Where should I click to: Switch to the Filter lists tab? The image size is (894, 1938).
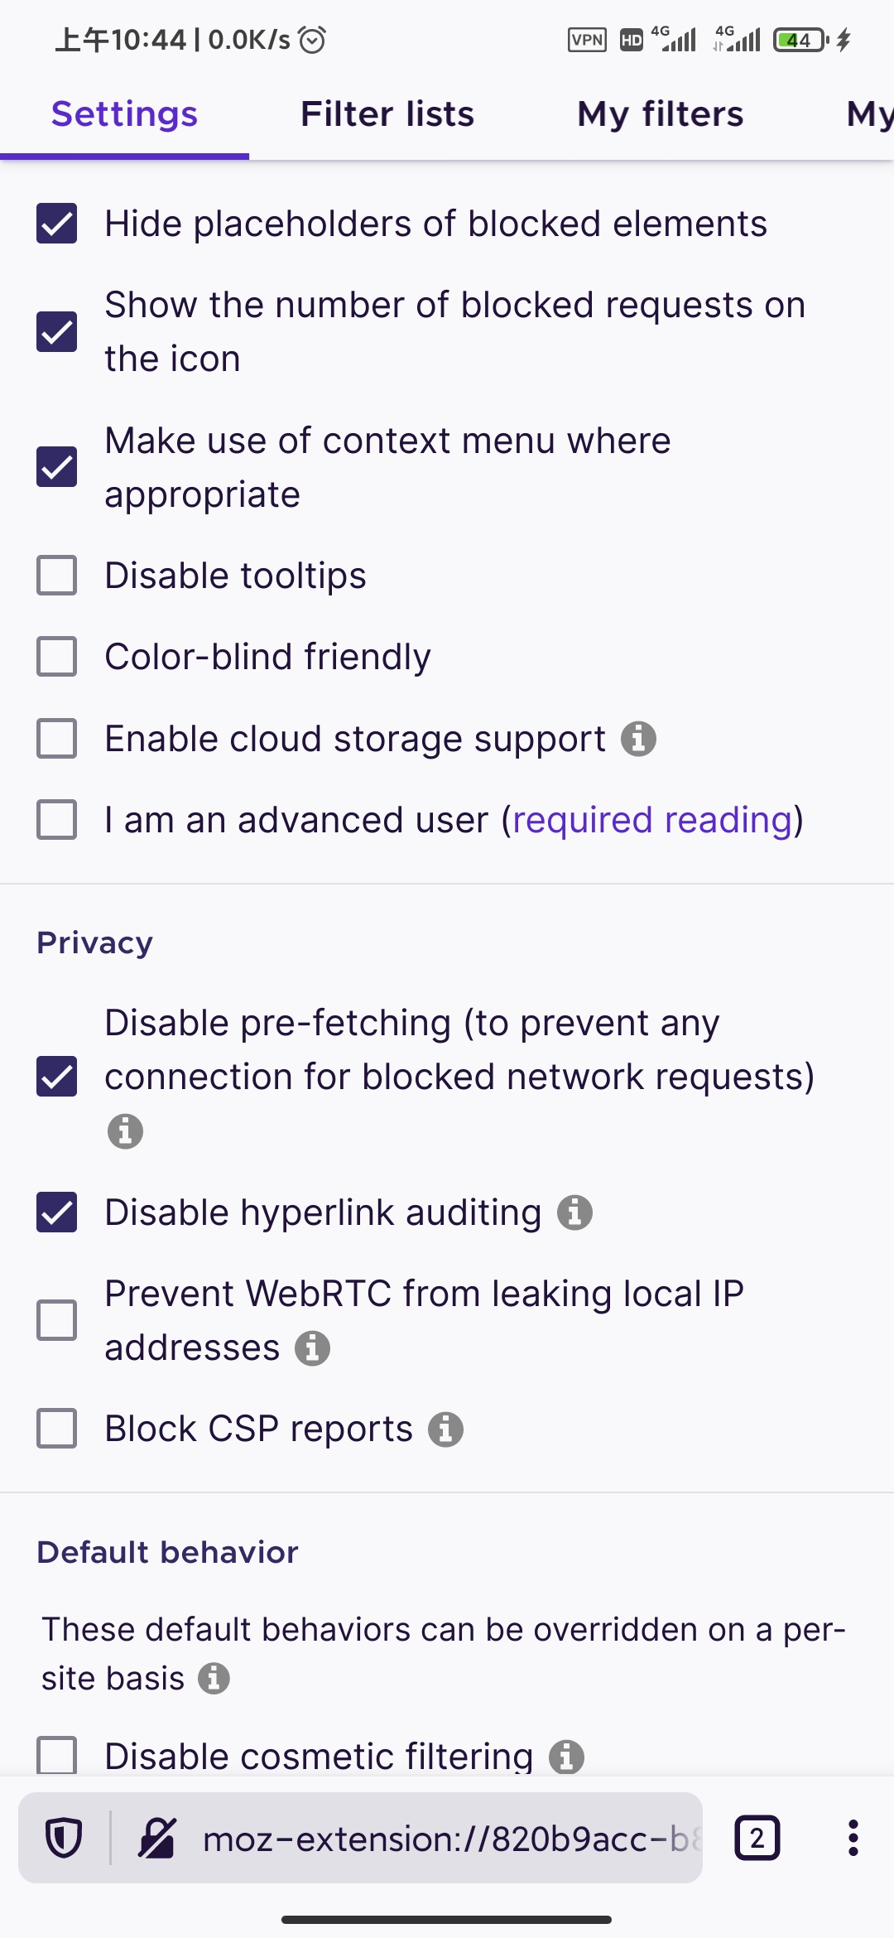click(x=387, y=113)
